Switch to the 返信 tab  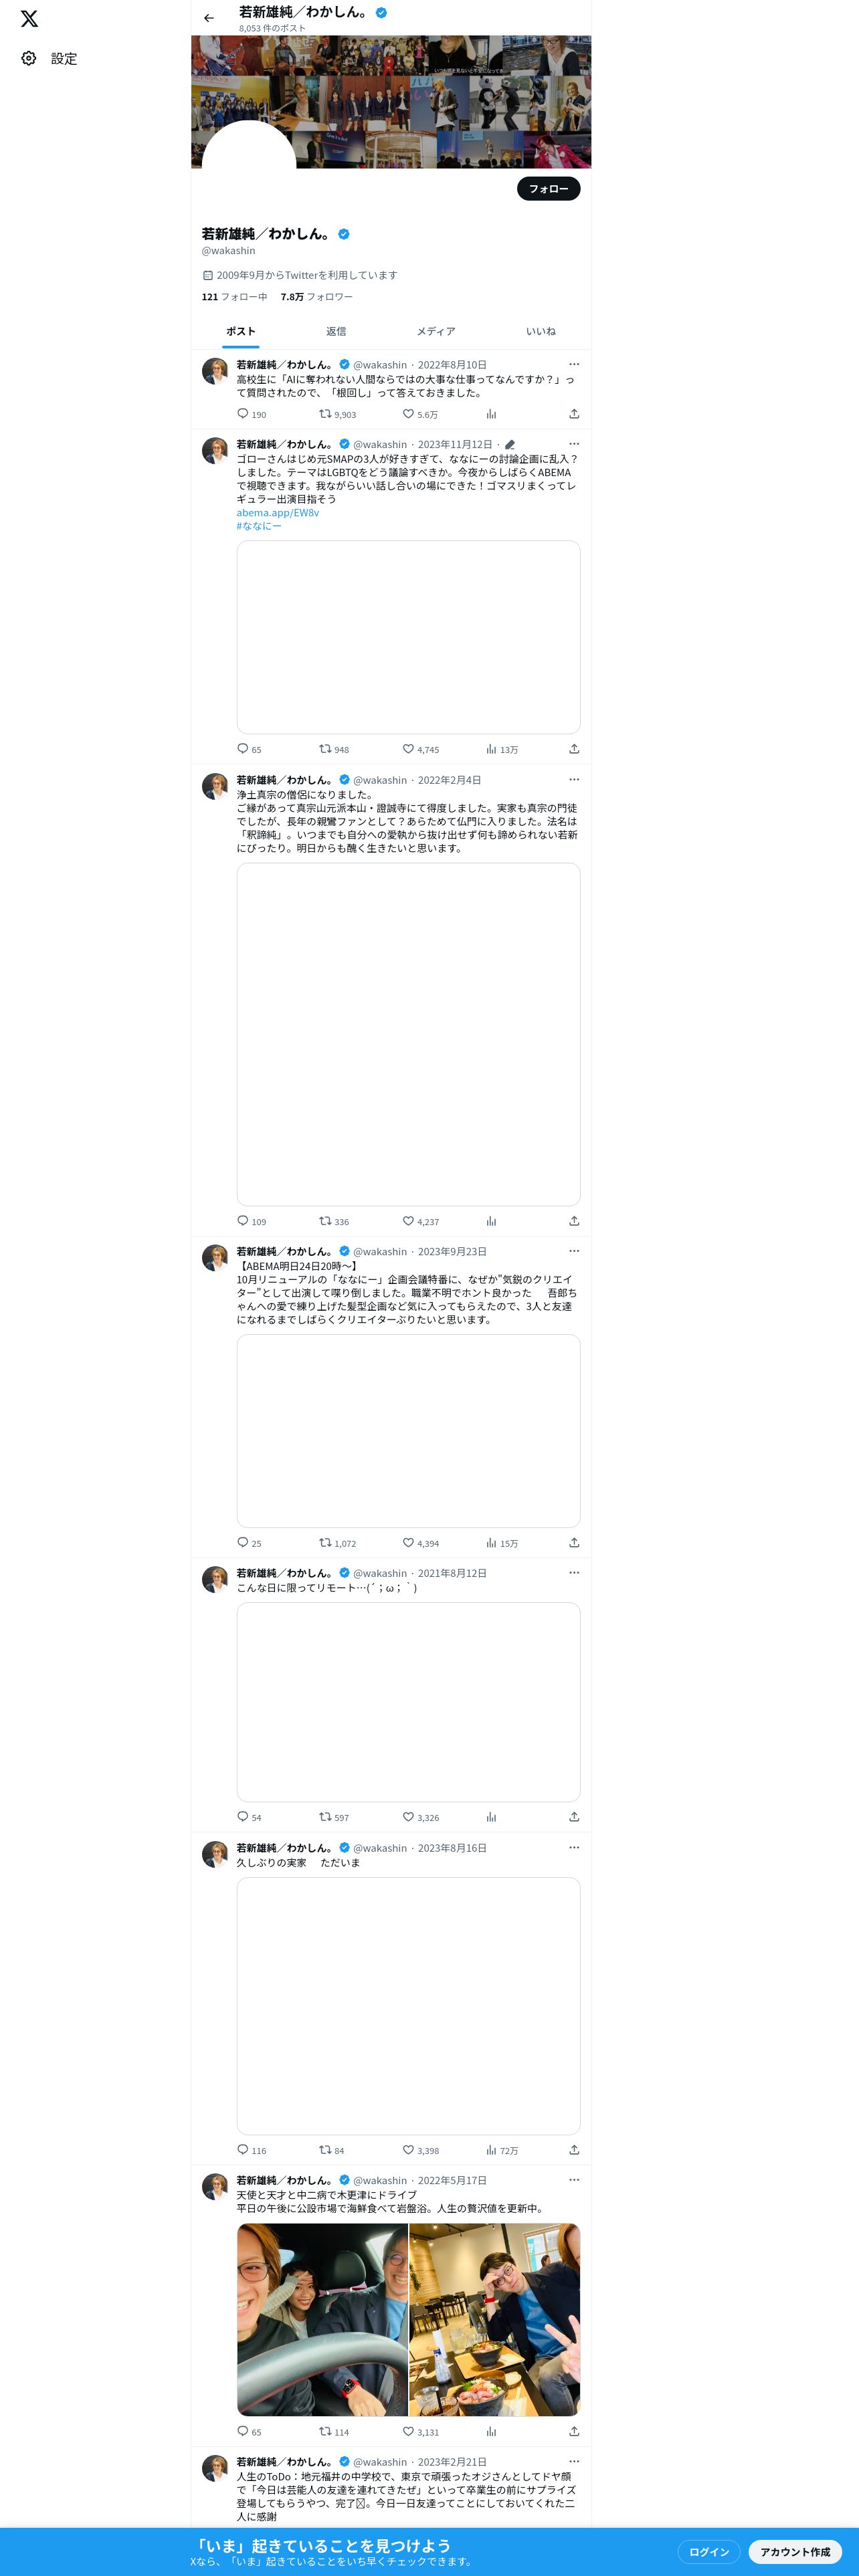(336, 331)
